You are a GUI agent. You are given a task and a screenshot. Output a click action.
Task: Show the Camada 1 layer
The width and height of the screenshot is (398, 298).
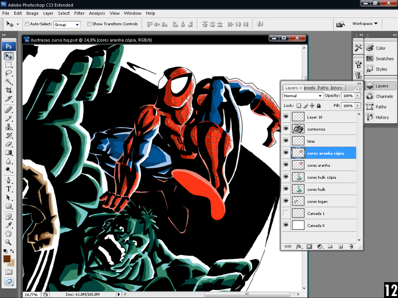click(x=286, y=213)
